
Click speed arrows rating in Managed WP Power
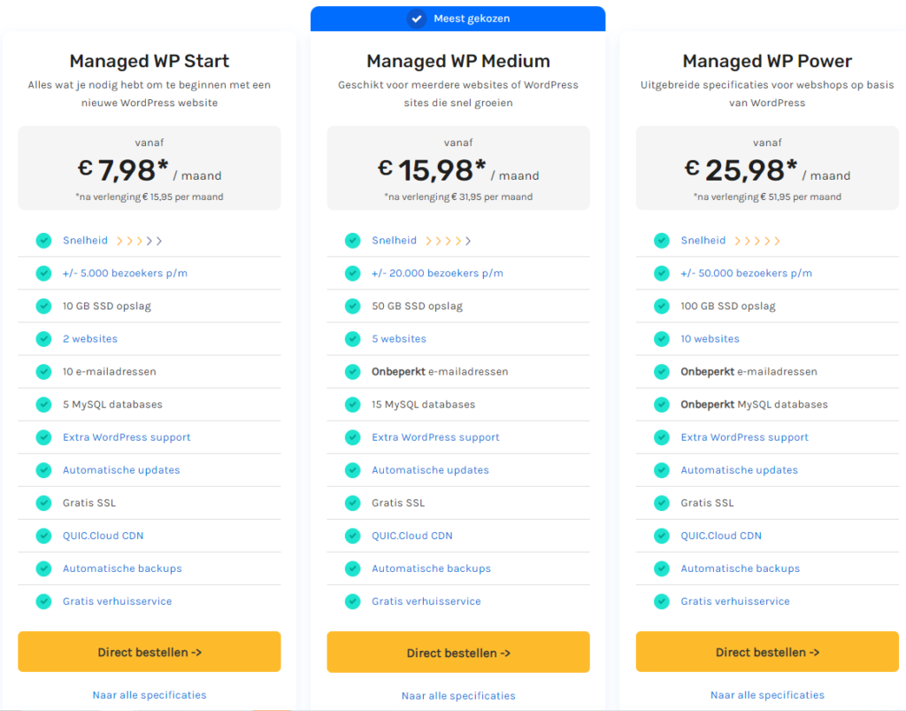[757, 241]
